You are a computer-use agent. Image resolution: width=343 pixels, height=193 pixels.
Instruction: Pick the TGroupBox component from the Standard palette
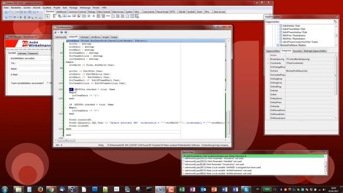pos(113,16)
